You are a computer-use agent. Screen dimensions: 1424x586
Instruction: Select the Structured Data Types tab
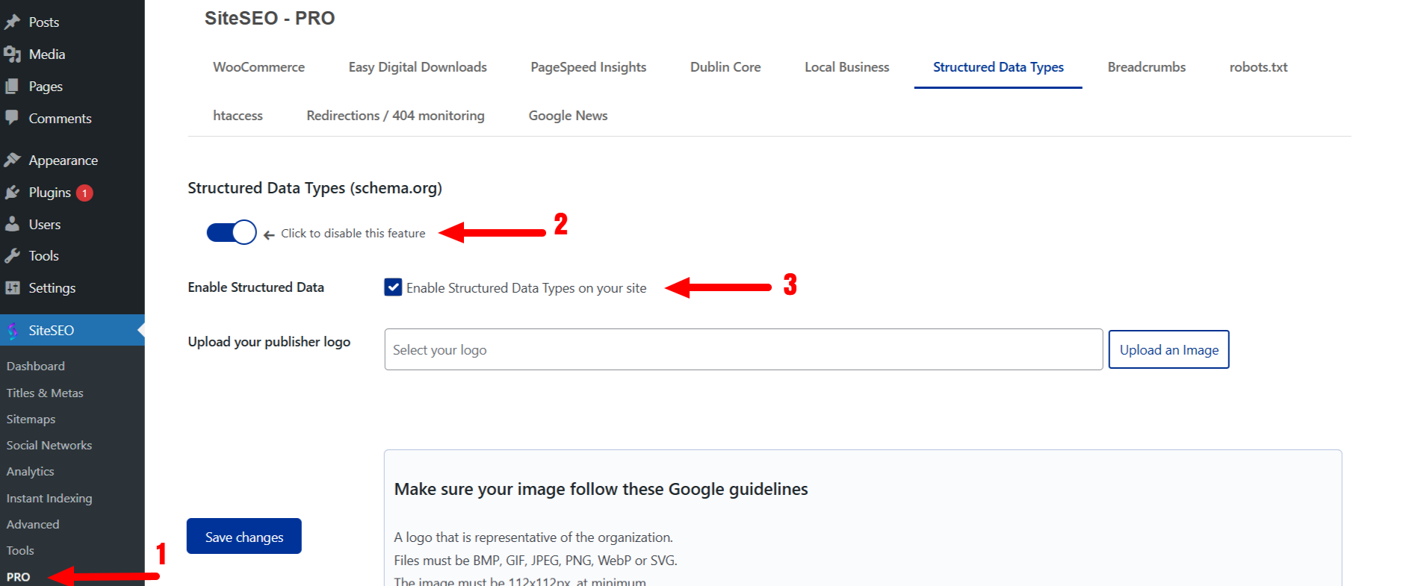click(998, 67)
